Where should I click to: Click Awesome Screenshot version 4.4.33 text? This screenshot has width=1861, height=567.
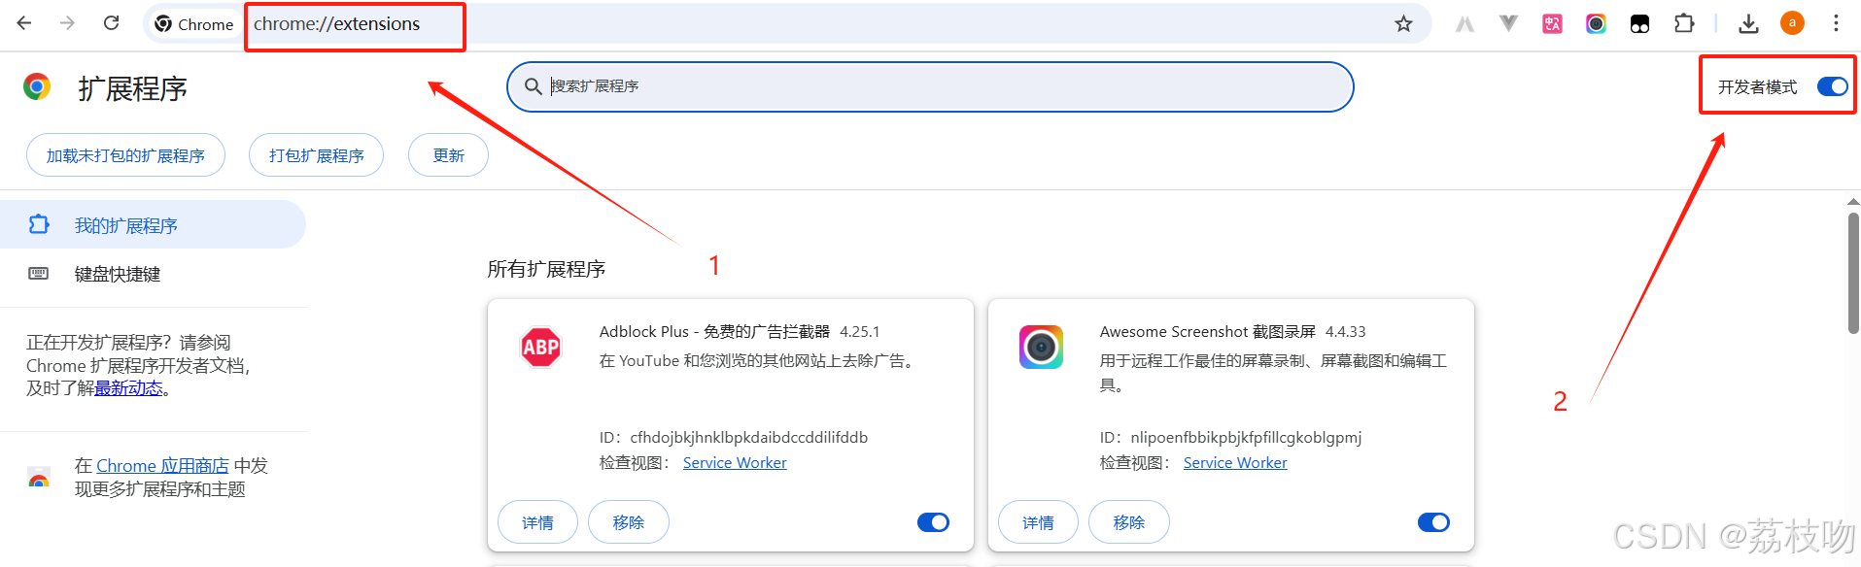1345,332
